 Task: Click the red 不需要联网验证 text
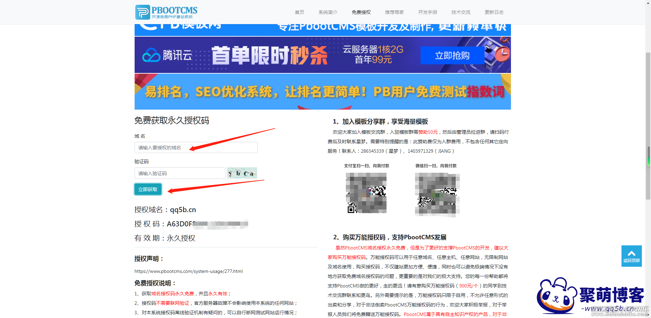pyautogui.click(x=173, y=303)
